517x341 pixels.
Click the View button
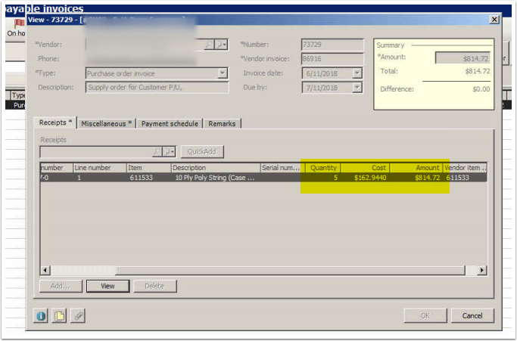coord(107,286)
